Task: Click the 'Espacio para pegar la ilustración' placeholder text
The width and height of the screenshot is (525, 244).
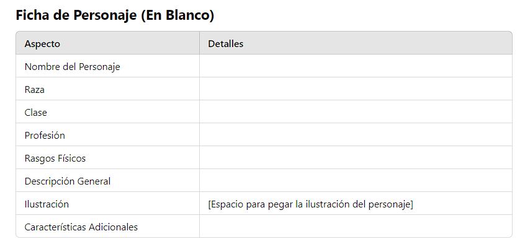Action: point(310,204)
